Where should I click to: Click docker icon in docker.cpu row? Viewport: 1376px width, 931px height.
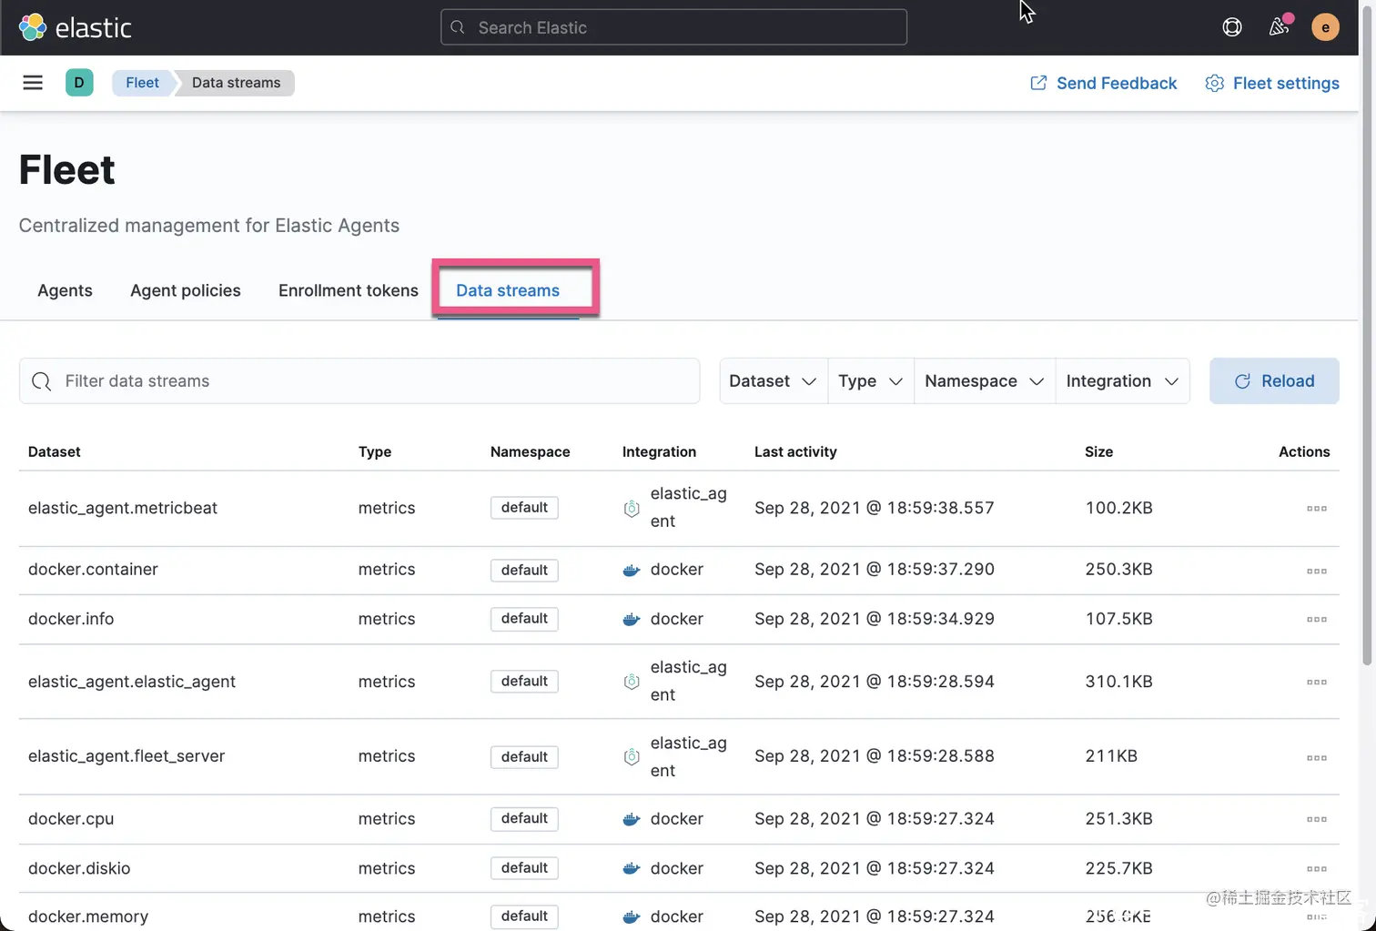click(632, 819)
